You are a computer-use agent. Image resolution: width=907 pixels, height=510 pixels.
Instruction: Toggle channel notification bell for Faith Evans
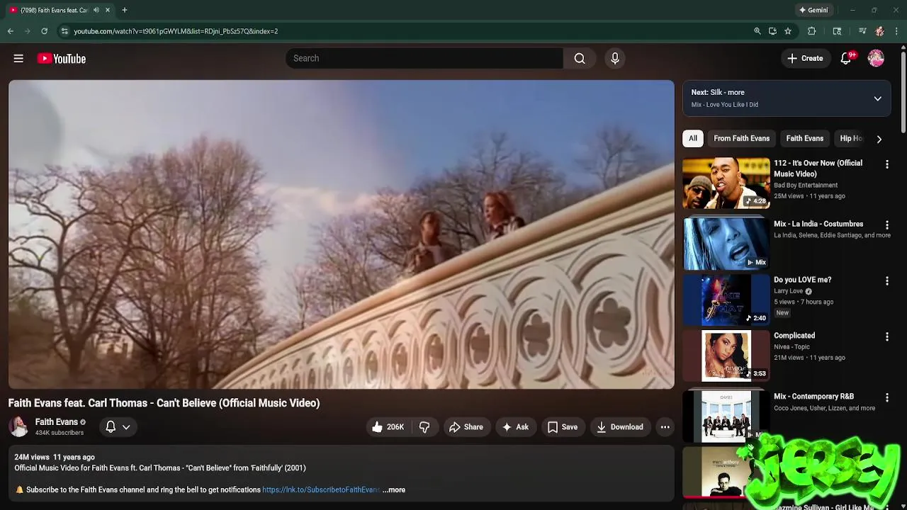111,426
